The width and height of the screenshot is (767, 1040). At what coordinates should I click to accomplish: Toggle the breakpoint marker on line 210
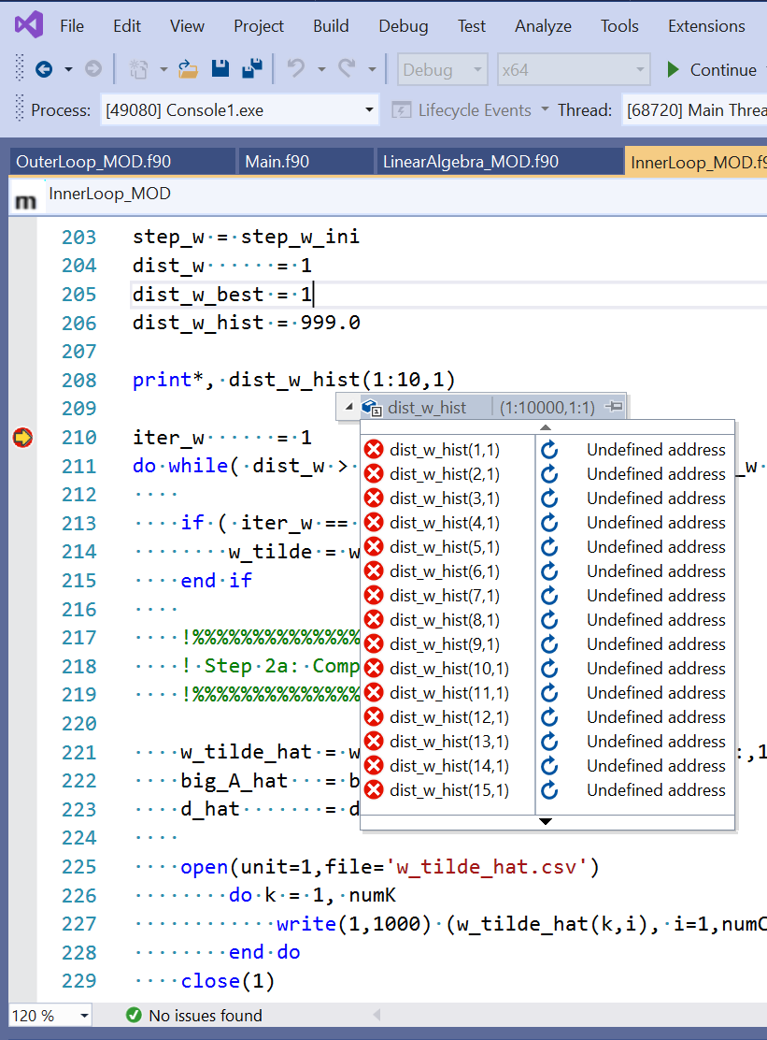pos(22,438)
